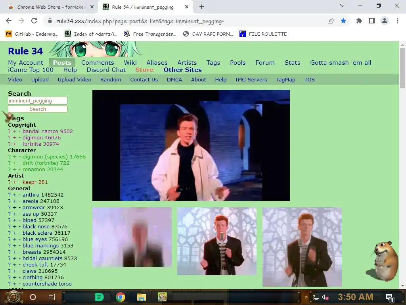Switch to the Chrome Web Store tab

[51, 7]
